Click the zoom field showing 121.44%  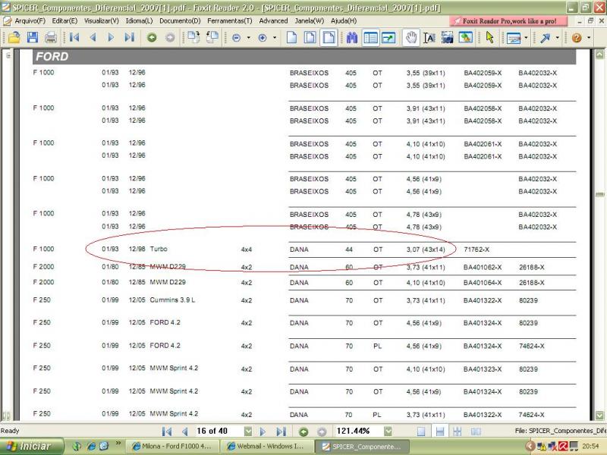359,431
